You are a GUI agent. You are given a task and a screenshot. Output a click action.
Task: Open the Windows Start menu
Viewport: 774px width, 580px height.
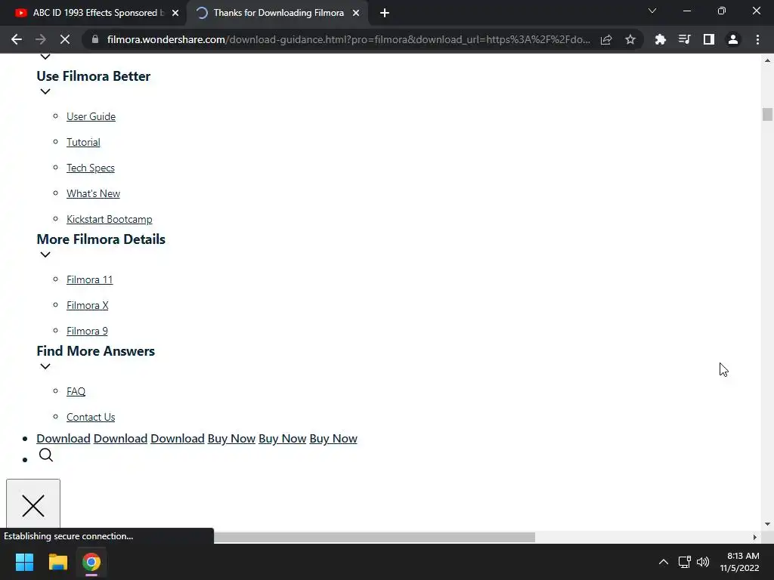(x=24, y=562)
